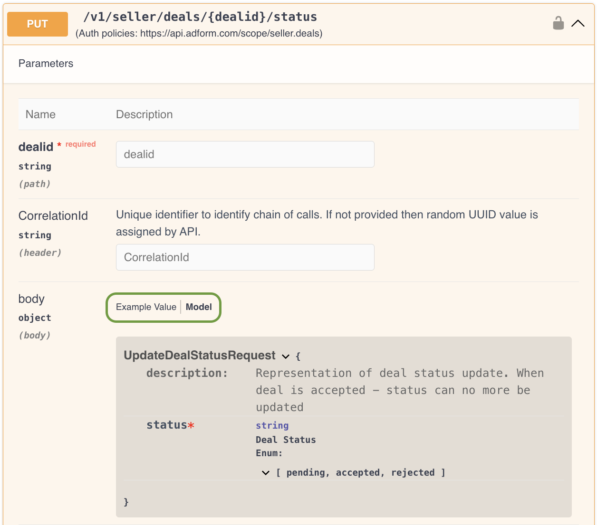Click the 'Unique identifier to identify chain' description
This screenshot has height=525, width=597.
[x=327, y=223]
